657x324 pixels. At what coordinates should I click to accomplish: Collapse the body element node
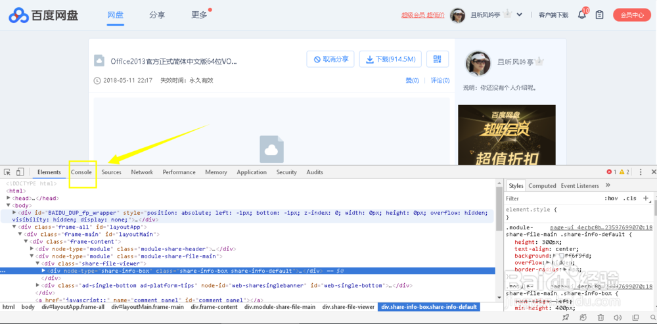click(9, 206)
